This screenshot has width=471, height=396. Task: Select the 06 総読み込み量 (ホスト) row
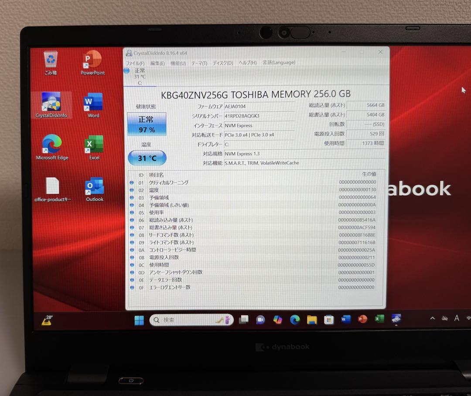[253, 220]
